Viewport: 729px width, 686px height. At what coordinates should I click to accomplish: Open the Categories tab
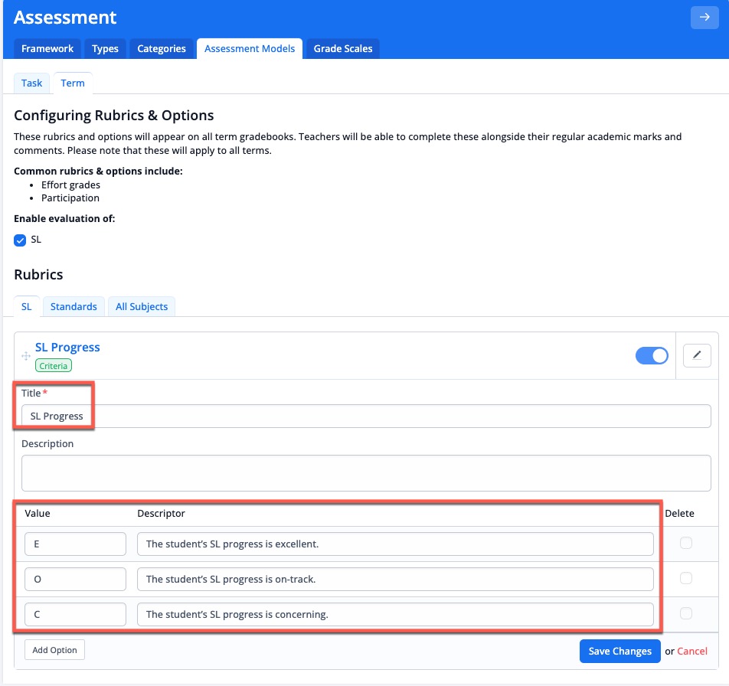point(162,48)
